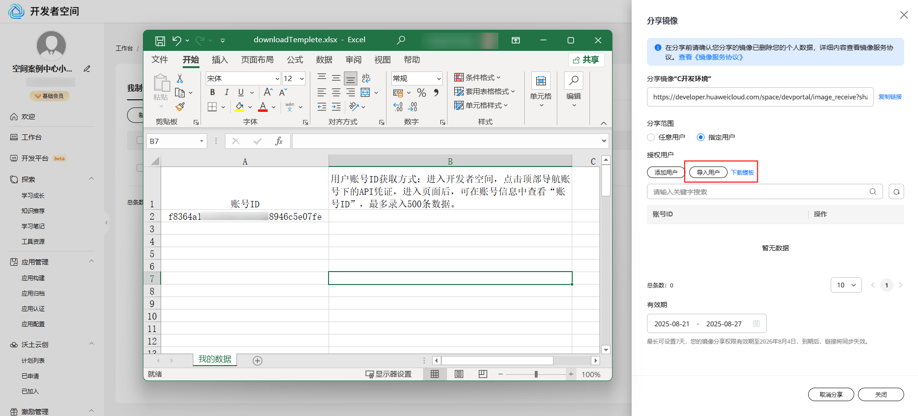Select the Format Painter brush icon
The height and width of the screenshot is (416, 918).
(x=180, y=107)
